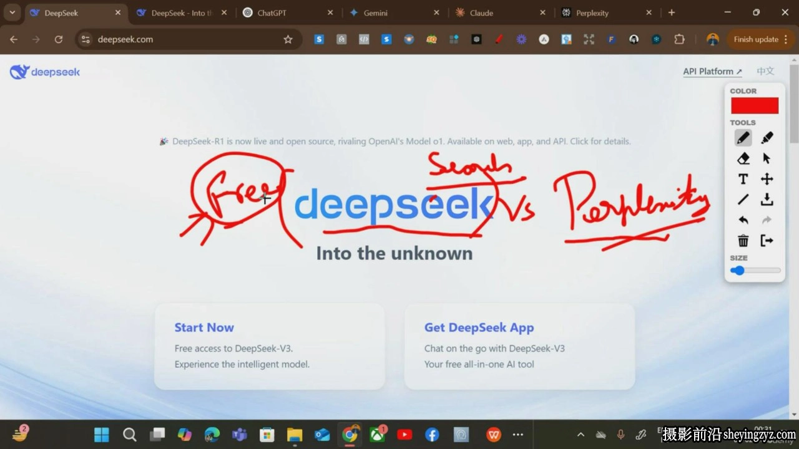
Task: Open YouTube from the taskbar
Action: coord(404,435)
